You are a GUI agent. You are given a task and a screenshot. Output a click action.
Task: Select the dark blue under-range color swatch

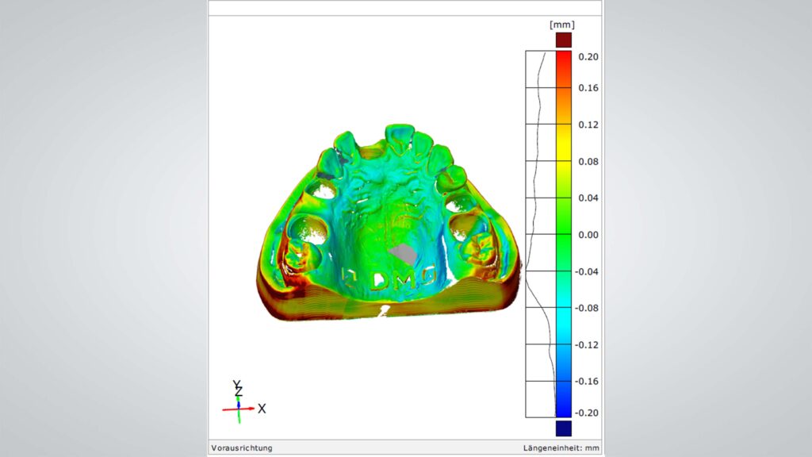[563, 428]
